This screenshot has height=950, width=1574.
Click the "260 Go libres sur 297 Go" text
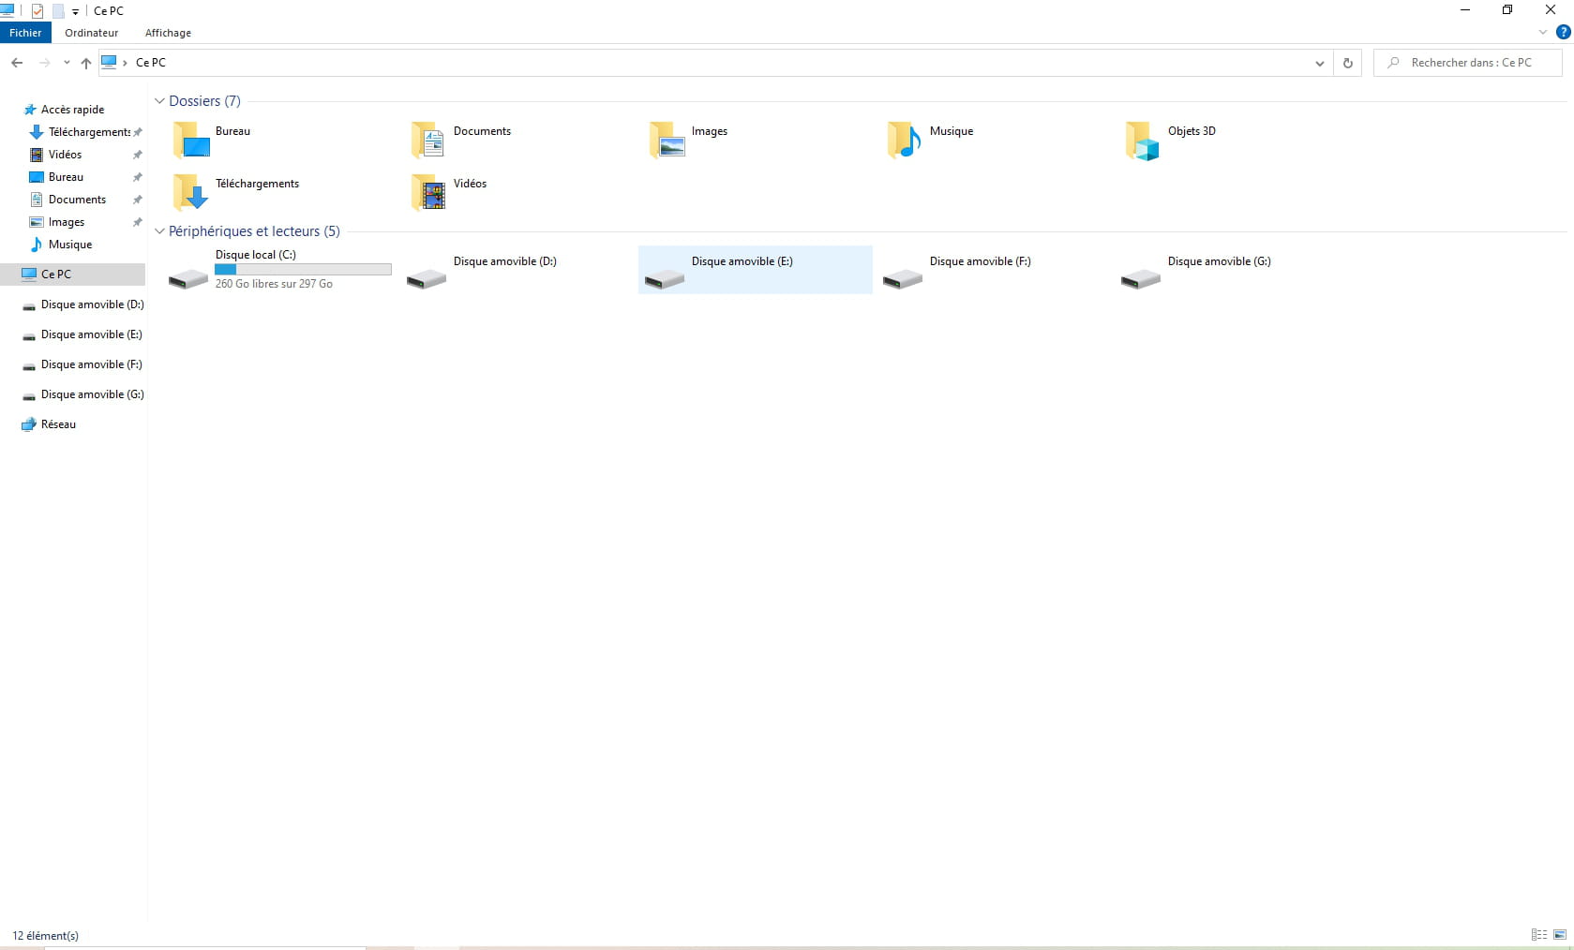[x=274, y=284]
